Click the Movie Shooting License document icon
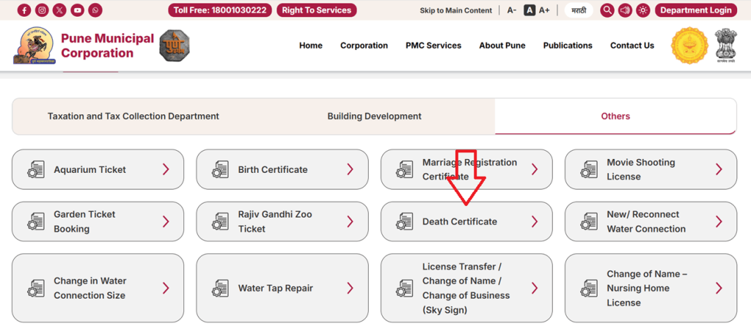Image resolution: width=751 pixels, height=329 pixels. [x=589, y=170]
